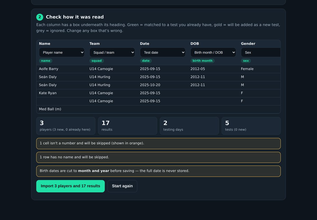The image size is (317, 220).
Task: Click the Team column heading
Action: click(x=95, y=44)
